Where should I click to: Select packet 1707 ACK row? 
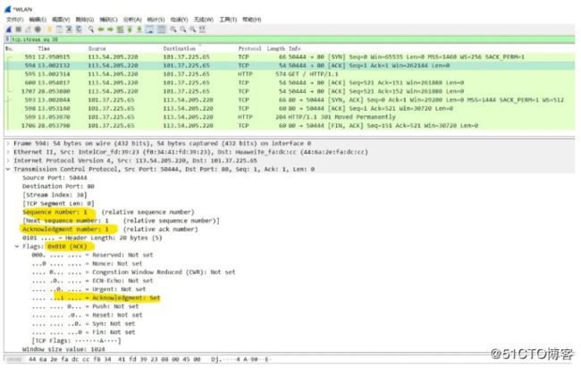290,91
